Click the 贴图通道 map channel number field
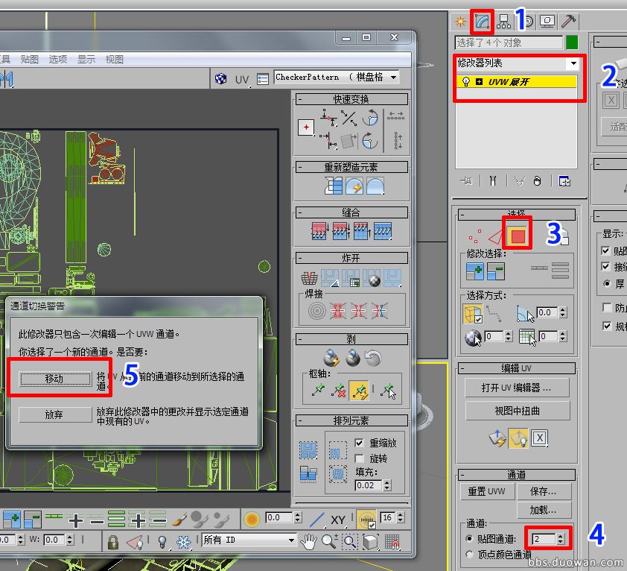 point(541,538)
